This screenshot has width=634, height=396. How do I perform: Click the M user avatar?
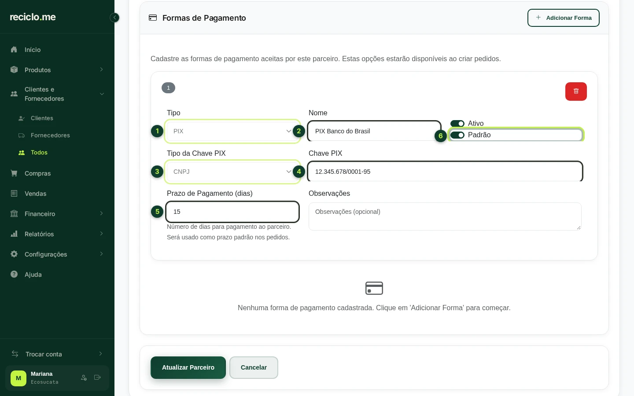(18, 378)
